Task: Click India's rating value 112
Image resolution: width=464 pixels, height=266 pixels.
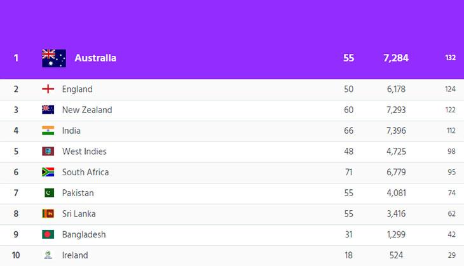Action: 451,131
